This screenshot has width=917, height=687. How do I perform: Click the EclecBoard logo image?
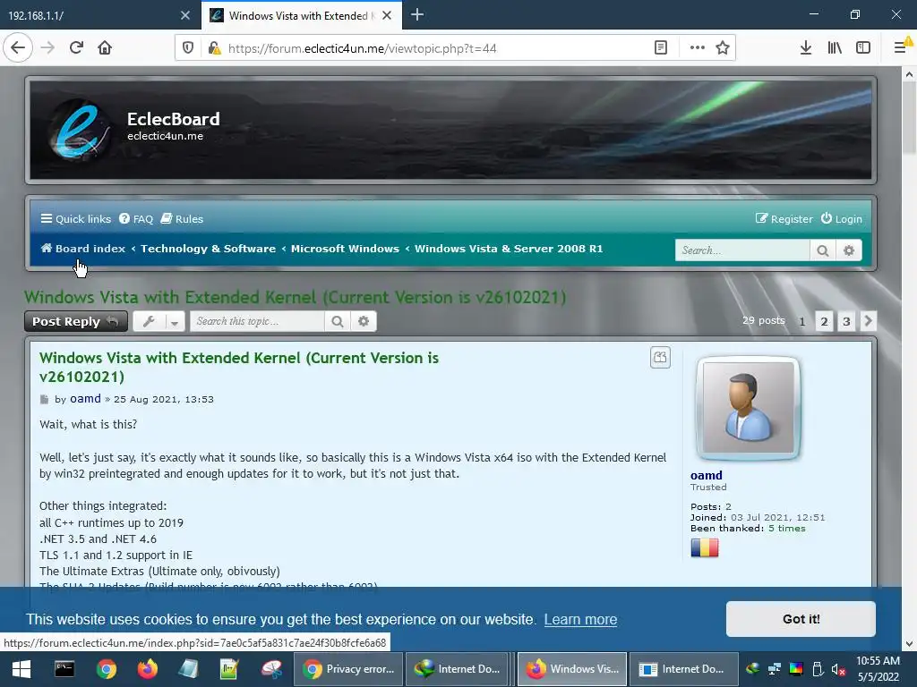[79, 130]
